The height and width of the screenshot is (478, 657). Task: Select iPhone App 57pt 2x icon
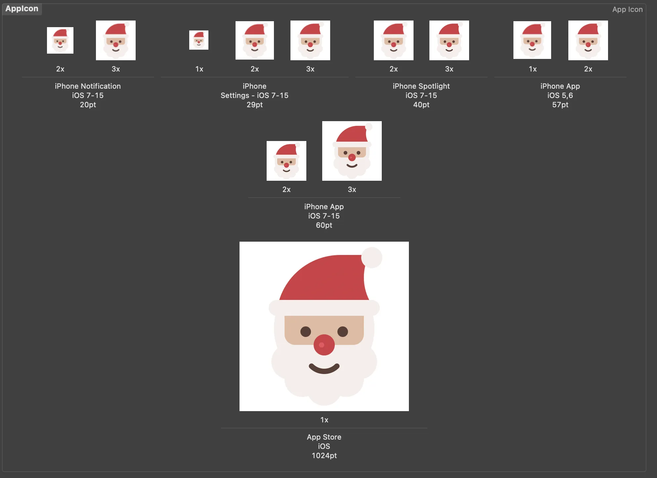(588, 40)
